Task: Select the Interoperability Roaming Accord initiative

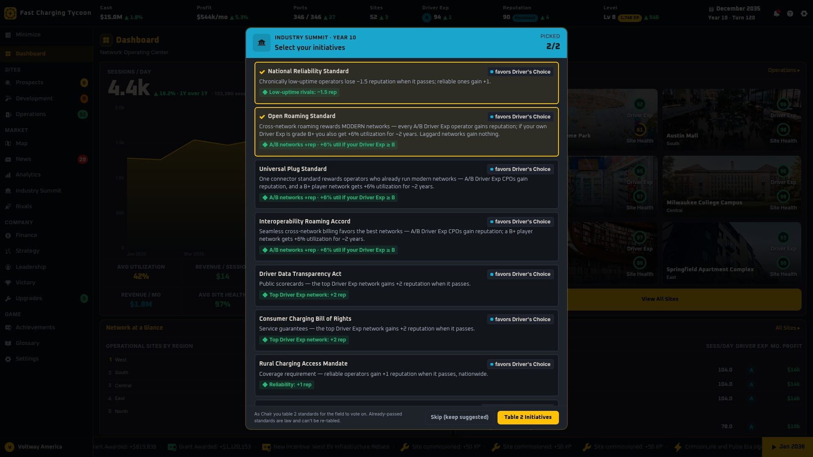Action: pyautogui.click(x=406, y=237)
